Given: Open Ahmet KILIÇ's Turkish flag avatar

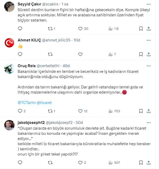Looking at the screenshot, I should [10, 42].
